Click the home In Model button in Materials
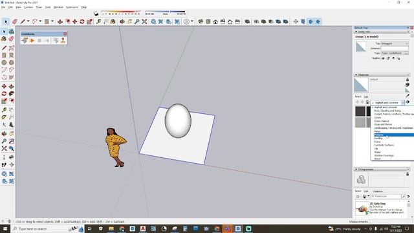Screen dimensions: 414x233 point(367,102)
